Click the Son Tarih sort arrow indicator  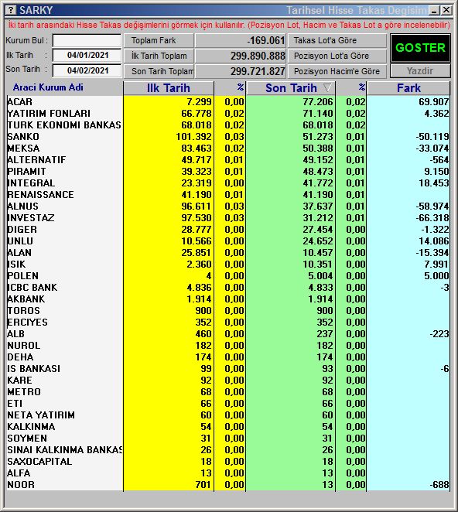327,87
